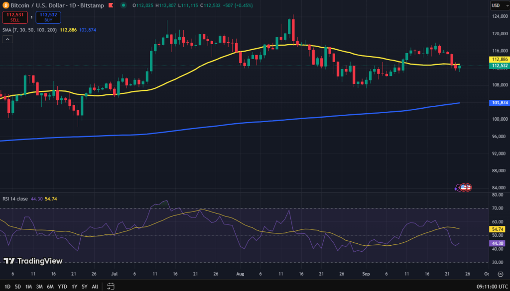Screen dimensions: 510x291
Task: Click the US economic event flag icons
Action: 466,187
